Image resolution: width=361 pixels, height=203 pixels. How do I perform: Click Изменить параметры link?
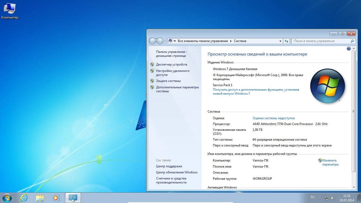click(x=330, y=162)
